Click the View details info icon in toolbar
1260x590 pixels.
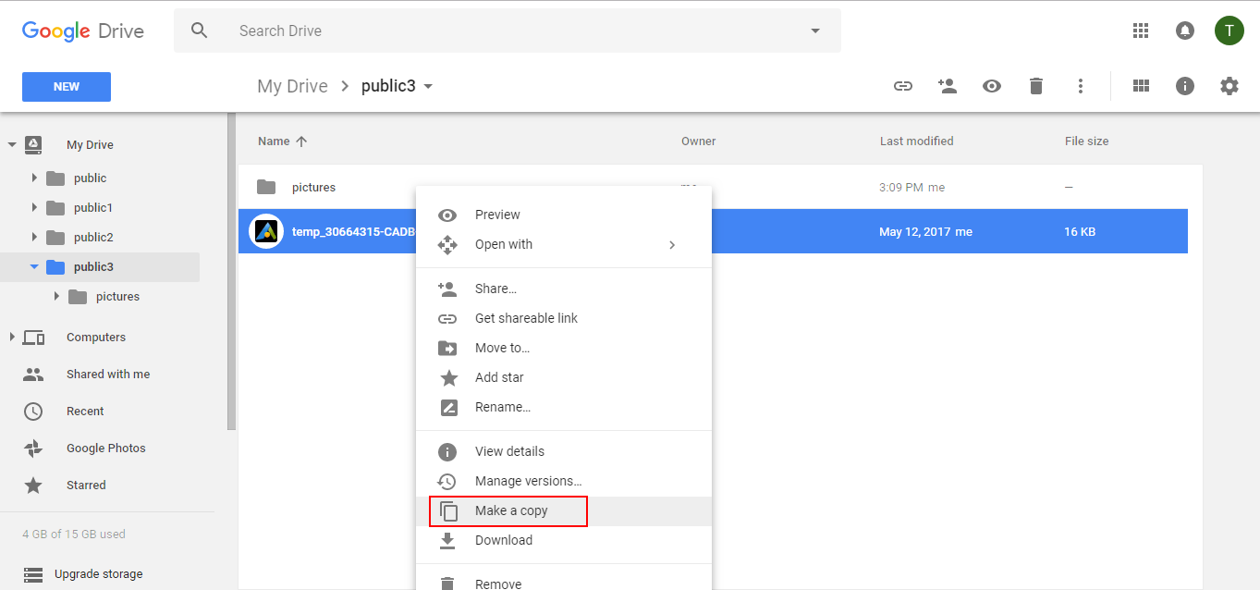(x=1185, y=86)
